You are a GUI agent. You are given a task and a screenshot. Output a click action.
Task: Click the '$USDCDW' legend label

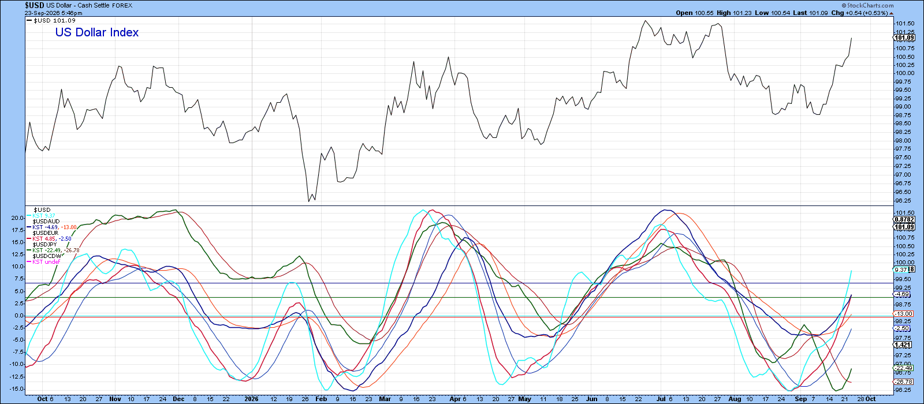pyautogui.click(x=47, y=256)
